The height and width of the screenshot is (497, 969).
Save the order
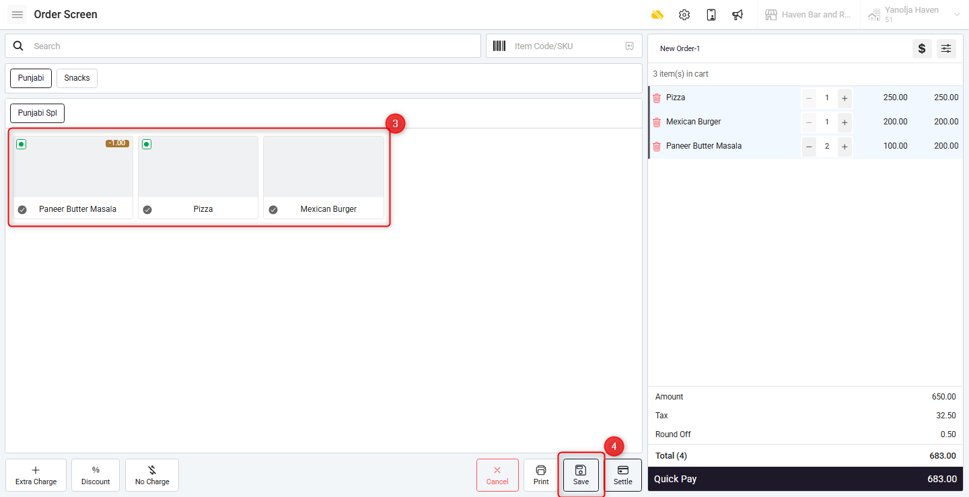[581, 475]
